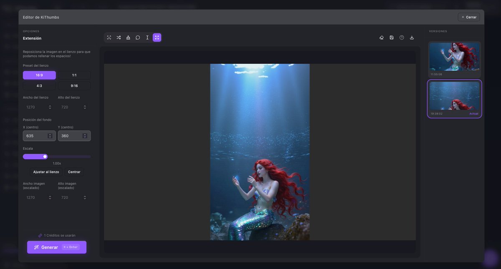The width and height of the screenshot is (501, 269).
Task: Select the cleanup brush tool icon
Action: click(128, 38)
